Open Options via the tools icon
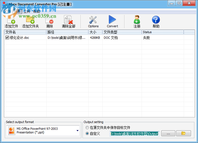Image resolution: width=198 pixels, height=143 pixels. tap(93, 20)
